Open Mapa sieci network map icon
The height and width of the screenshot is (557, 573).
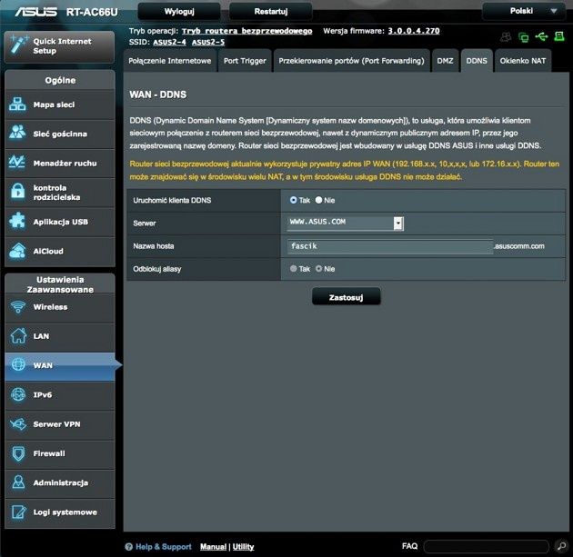point(17,104)
